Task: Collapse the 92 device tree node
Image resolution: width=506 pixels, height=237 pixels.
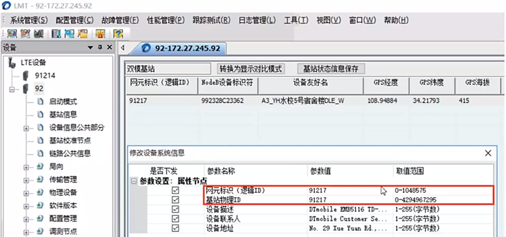Action: (12, 89)
